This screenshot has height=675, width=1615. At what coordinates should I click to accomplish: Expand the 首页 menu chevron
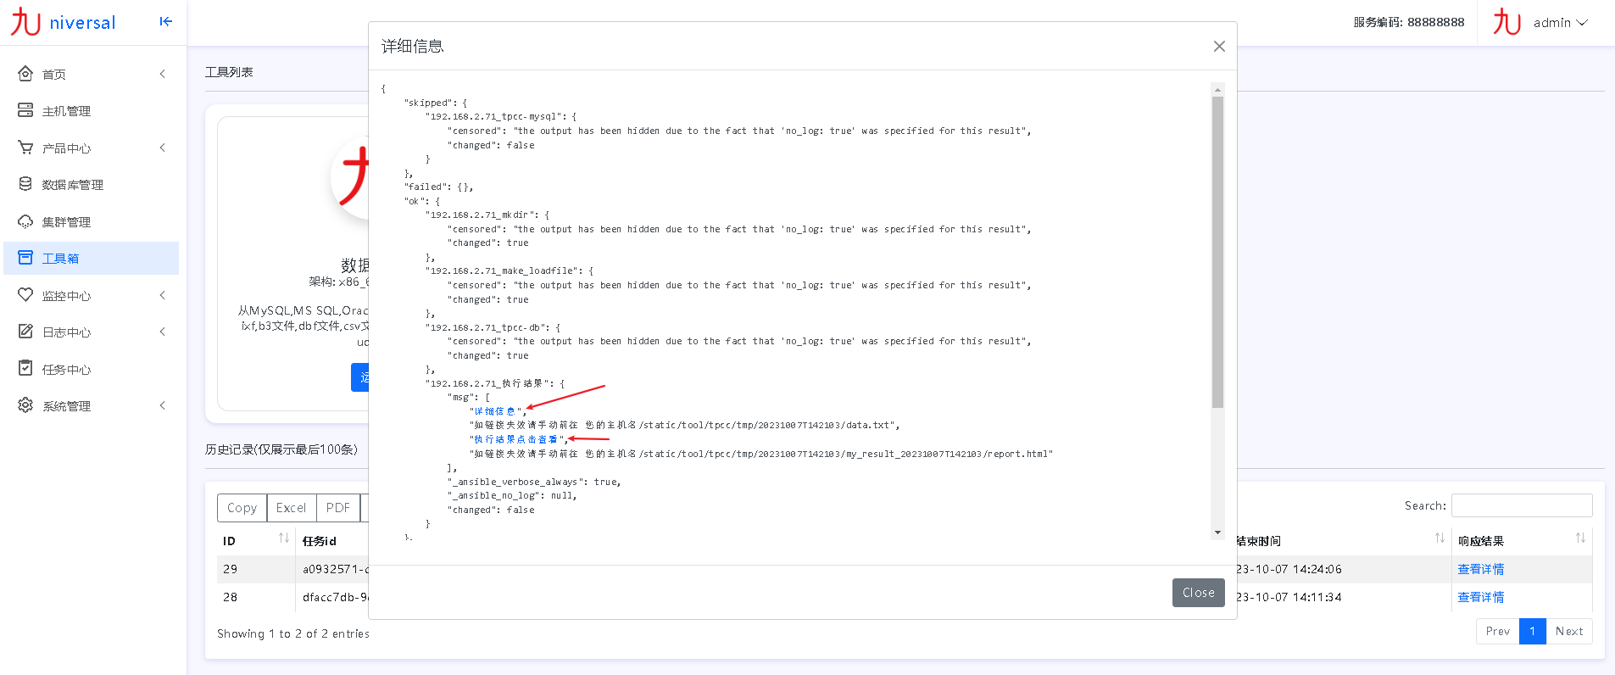click(162, 74)
